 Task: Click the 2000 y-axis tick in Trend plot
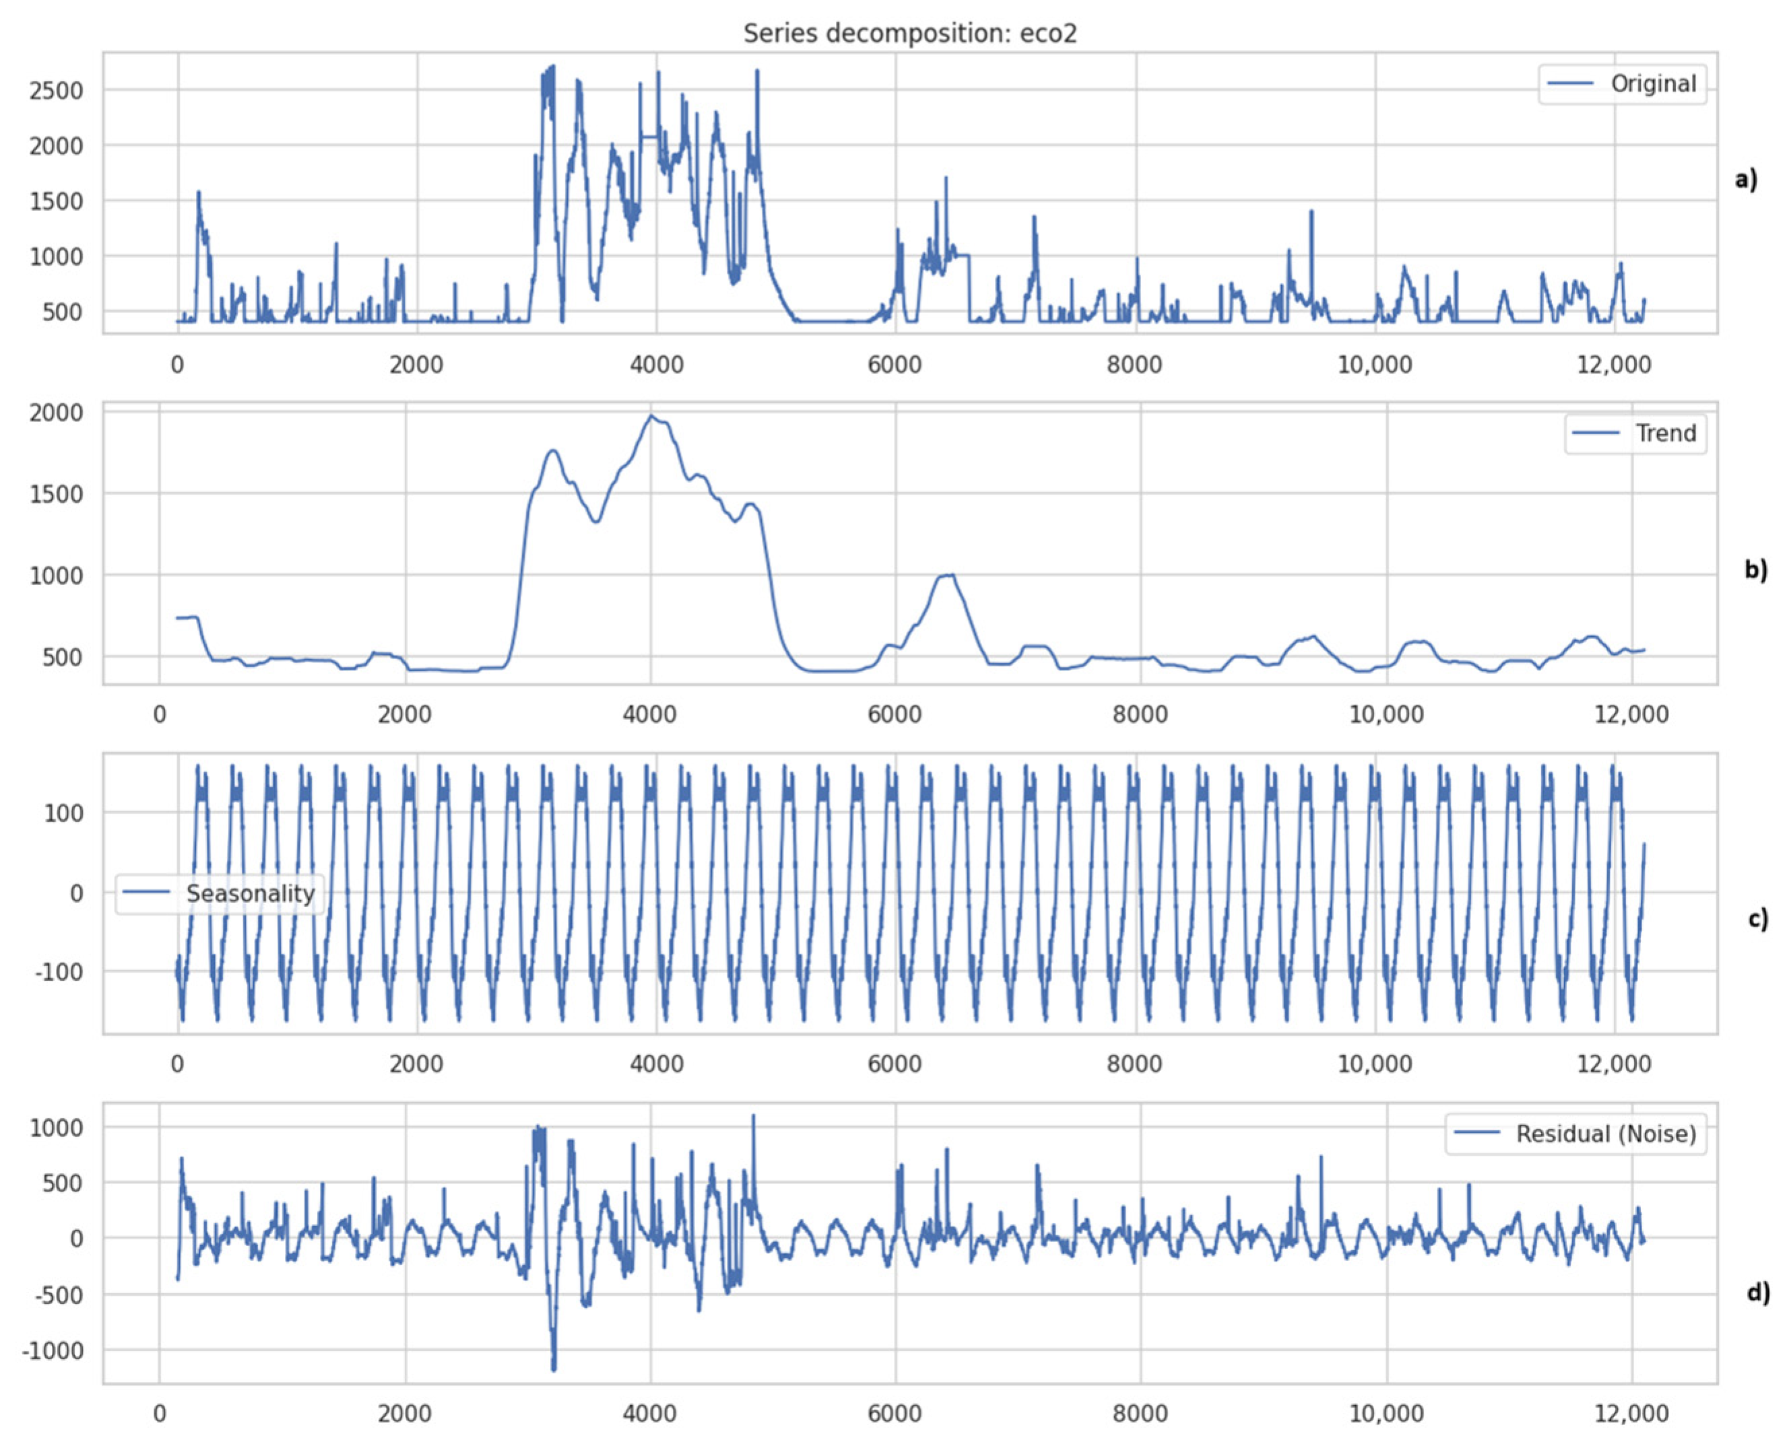click(57, 412)
